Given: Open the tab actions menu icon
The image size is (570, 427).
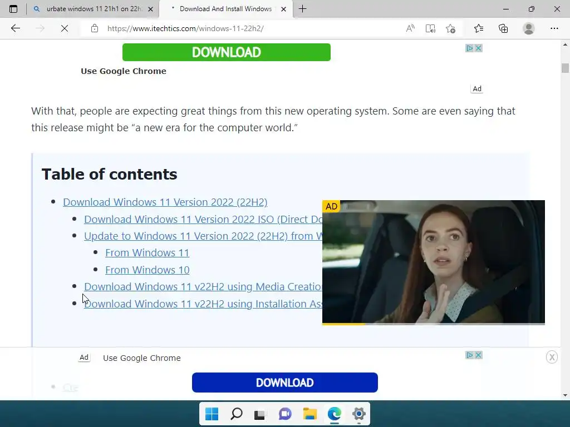Looking at the screenshot, I should (x=13, y=9).
